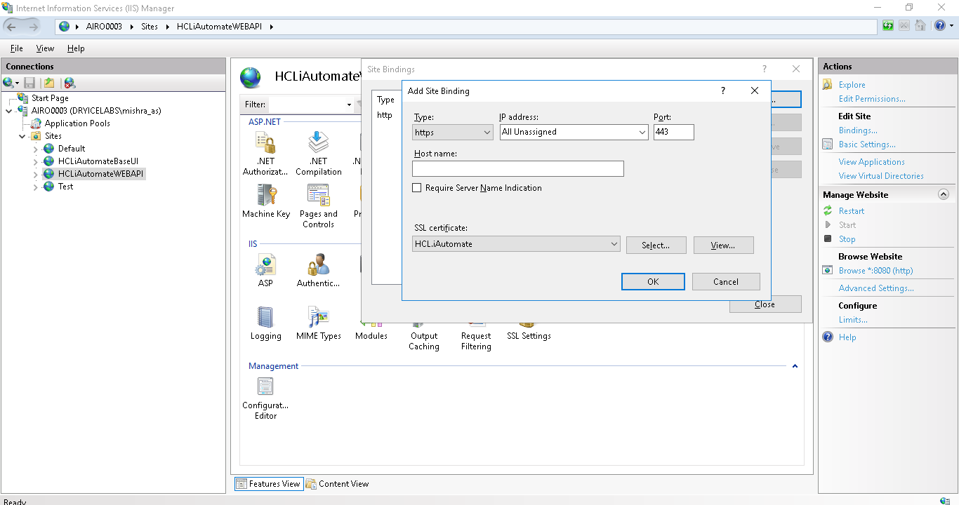Open Advanced Settings... link
This screenshot has width=959, height=505.
point(876,288)
